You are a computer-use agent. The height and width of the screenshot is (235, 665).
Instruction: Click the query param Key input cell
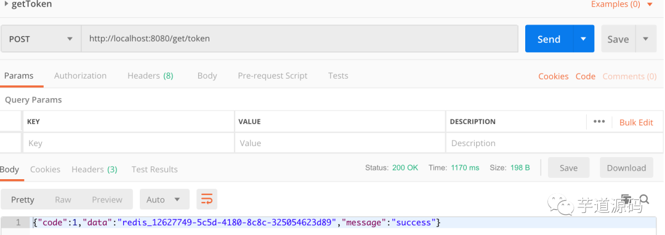click(x=129, y=143)
